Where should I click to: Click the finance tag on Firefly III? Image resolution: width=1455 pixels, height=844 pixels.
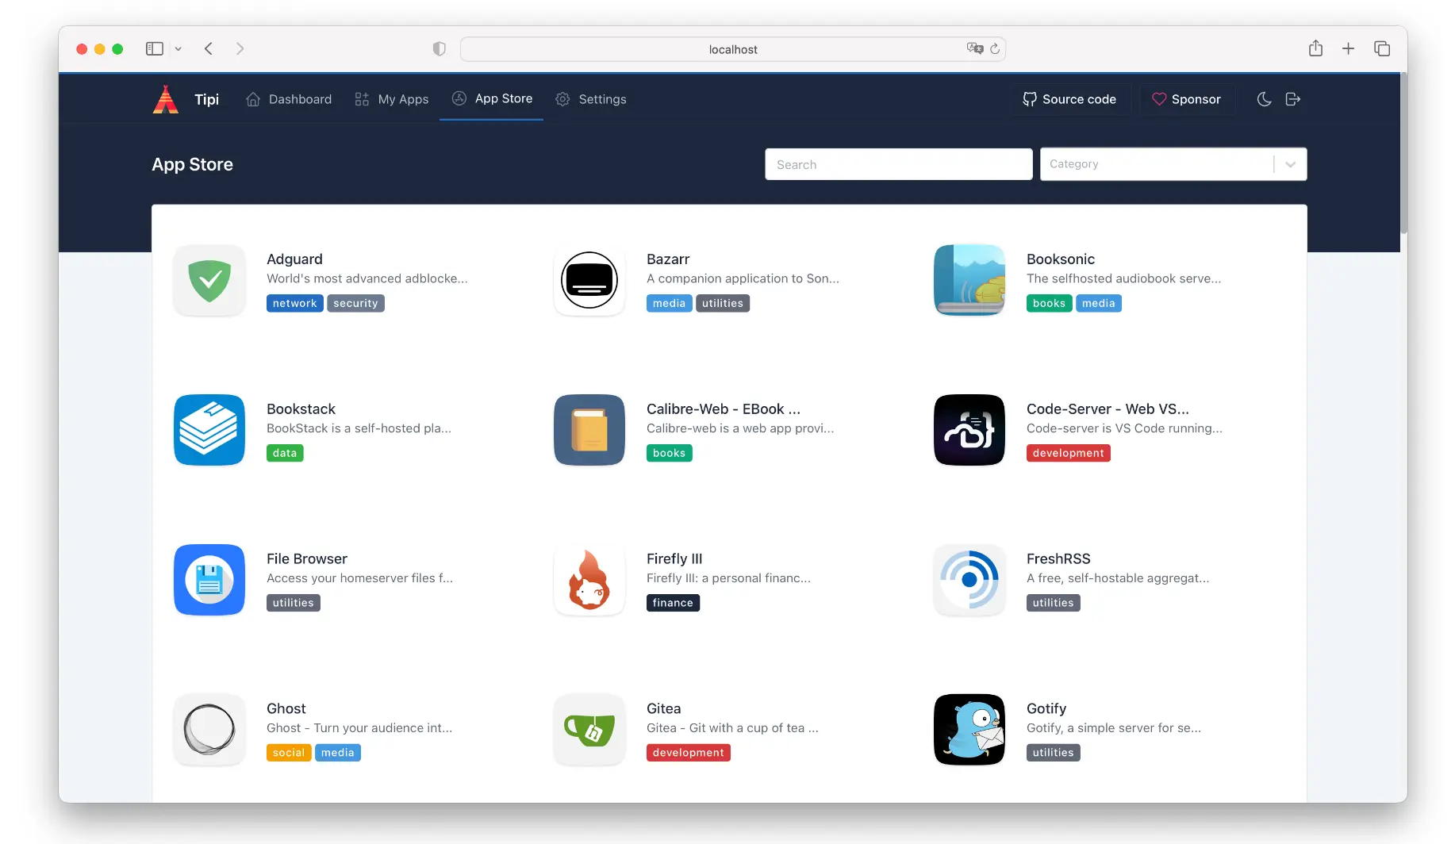tap(673, 604)
